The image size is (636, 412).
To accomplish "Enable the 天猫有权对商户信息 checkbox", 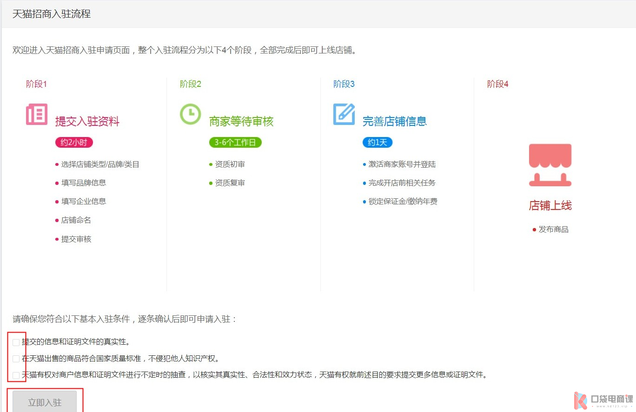I will (x=16, y=375).
